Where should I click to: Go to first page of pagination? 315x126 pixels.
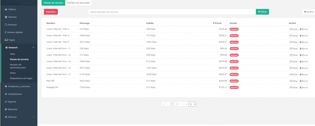[164, 104]
